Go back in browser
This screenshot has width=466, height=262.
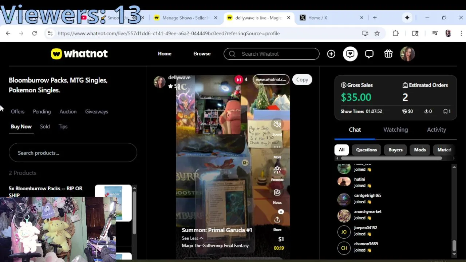(x=8, y=33)
